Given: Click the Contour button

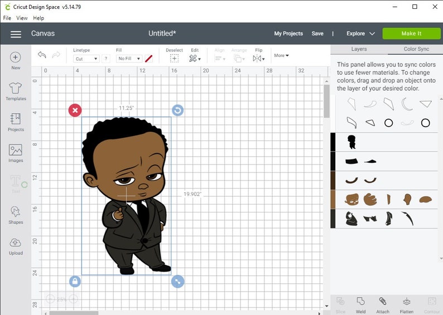Looking at the screenshot, I should click(x=431, y=305).
